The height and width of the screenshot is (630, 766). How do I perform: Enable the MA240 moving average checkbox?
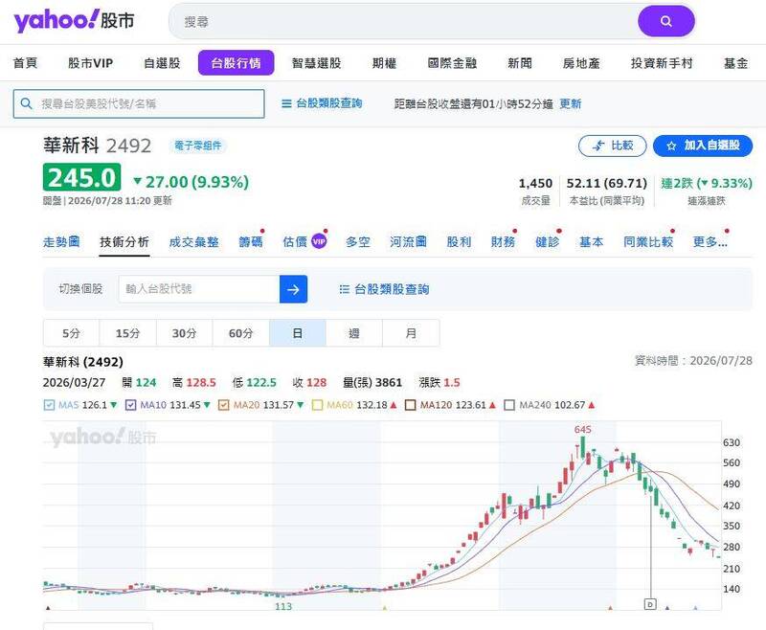(509, 405)
